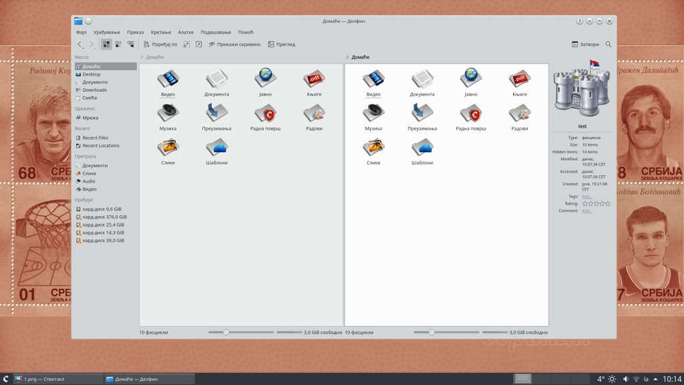Image resolution: width=684 pixels, height=385 pixels.
Task: Open the Књиге folder in right pane
Action: point(520,83)
